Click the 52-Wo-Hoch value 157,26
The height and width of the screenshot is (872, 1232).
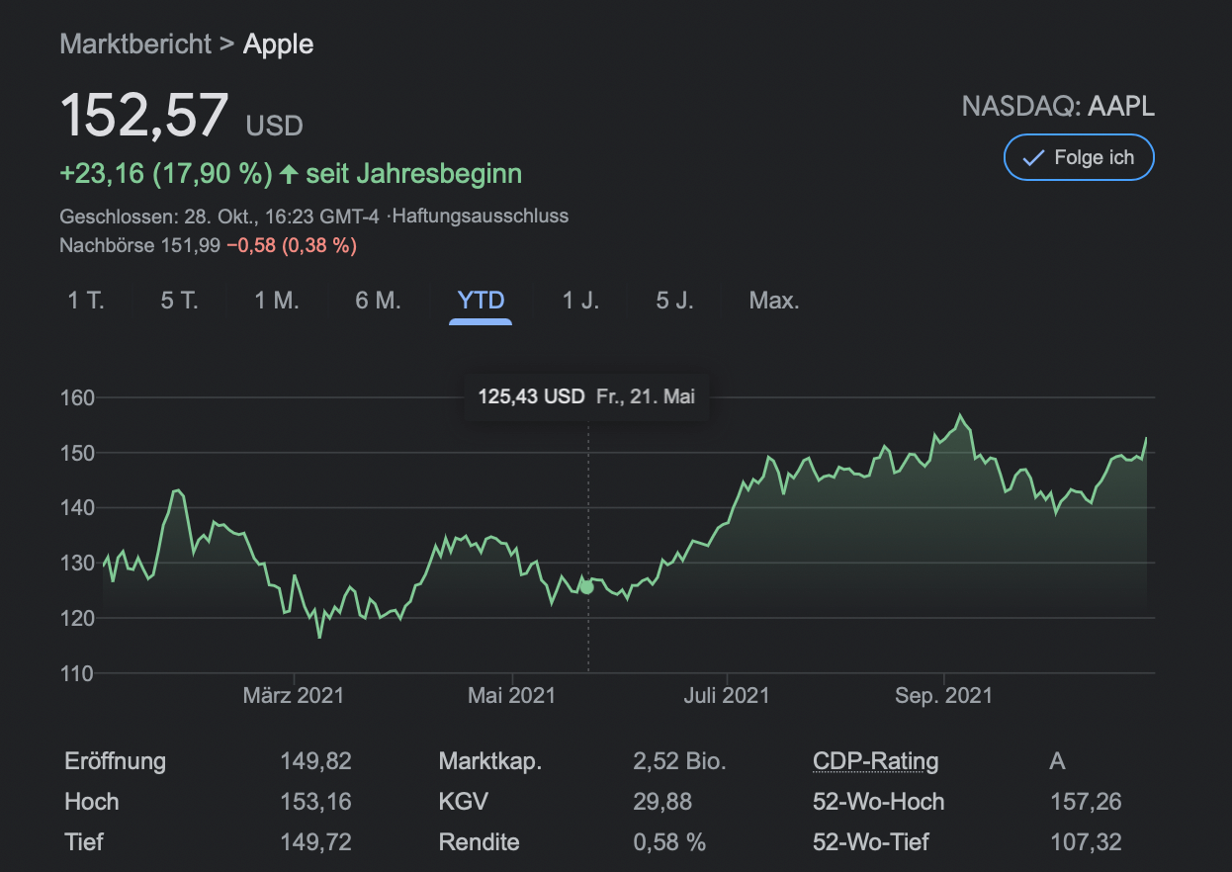[x=1086, y=802]
